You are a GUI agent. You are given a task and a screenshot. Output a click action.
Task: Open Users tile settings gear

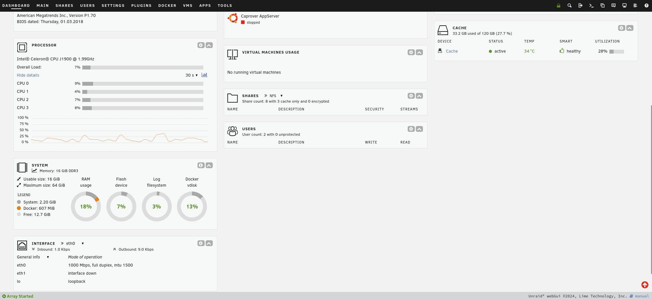pos(411,129)
